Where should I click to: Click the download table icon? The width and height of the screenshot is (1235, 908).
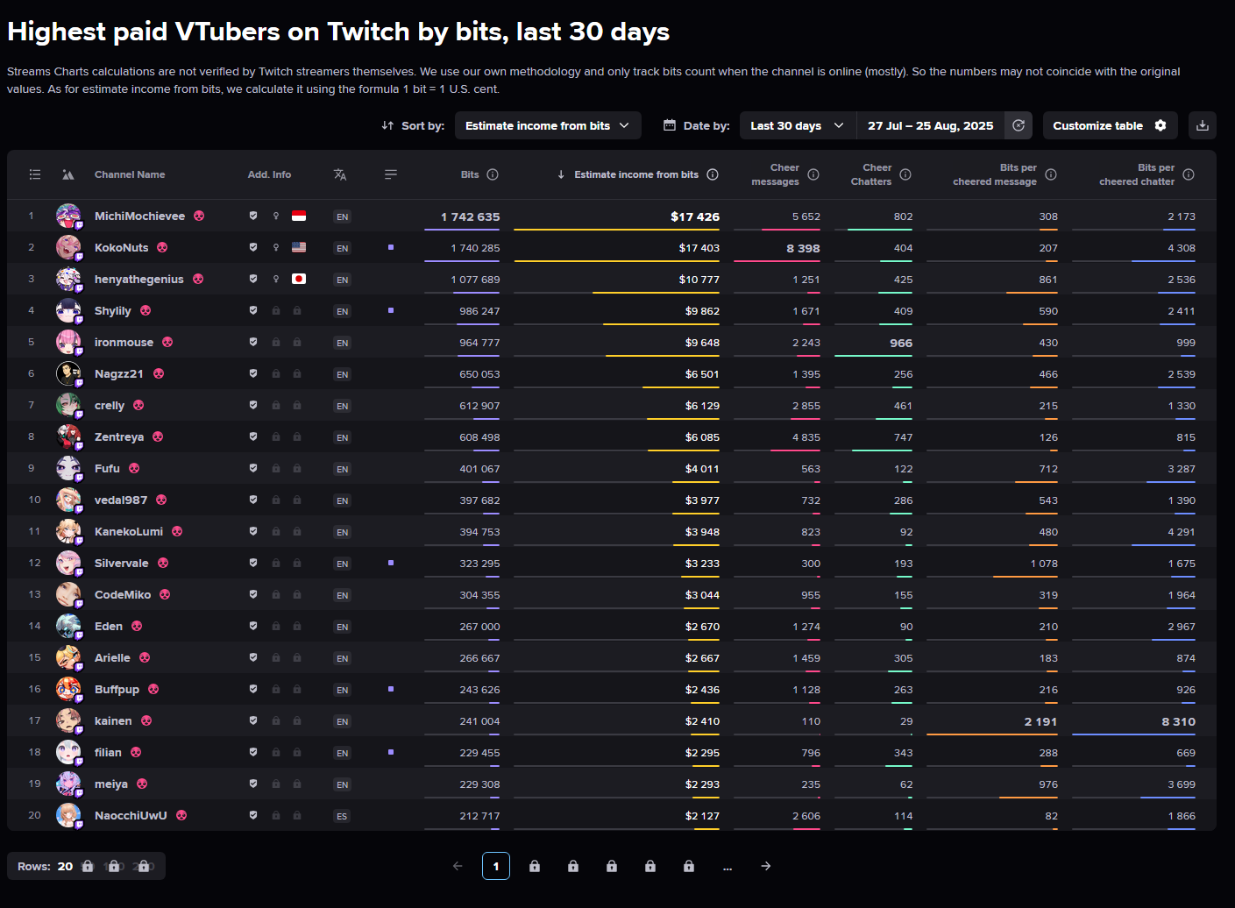tap(1203, 125)
